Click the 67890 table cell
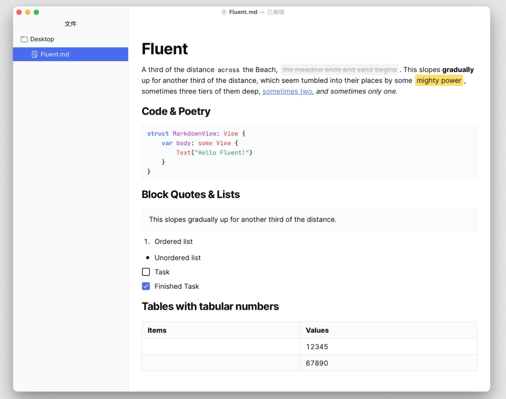 click(x=388, y=363)
